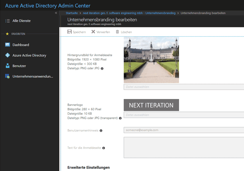This screenshot has height=171, width=244.
Task: Click the Benutzernamenhinweis info icon
Action: click(101, 131)
